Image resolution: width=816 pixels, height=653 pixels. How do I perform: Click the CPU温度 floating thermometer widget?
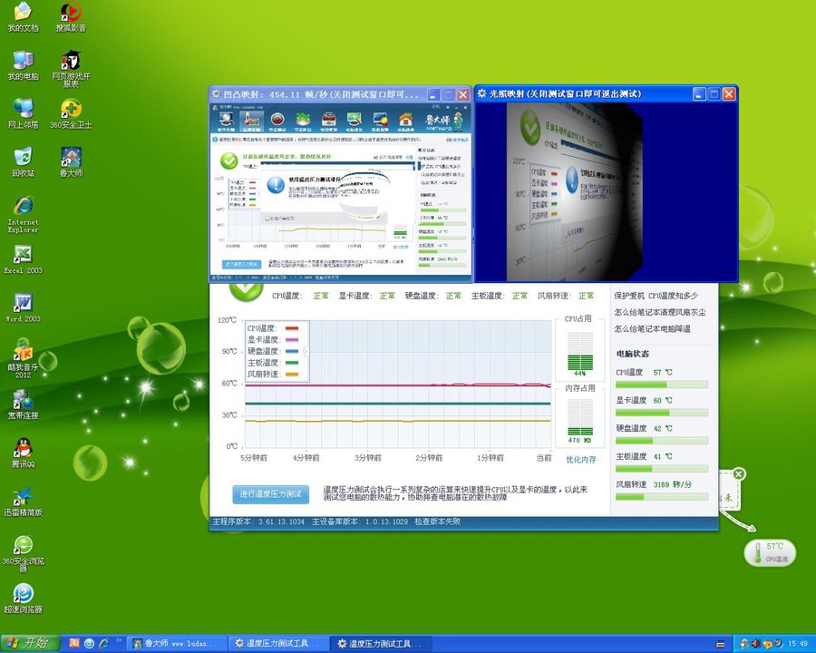point(769,552)
